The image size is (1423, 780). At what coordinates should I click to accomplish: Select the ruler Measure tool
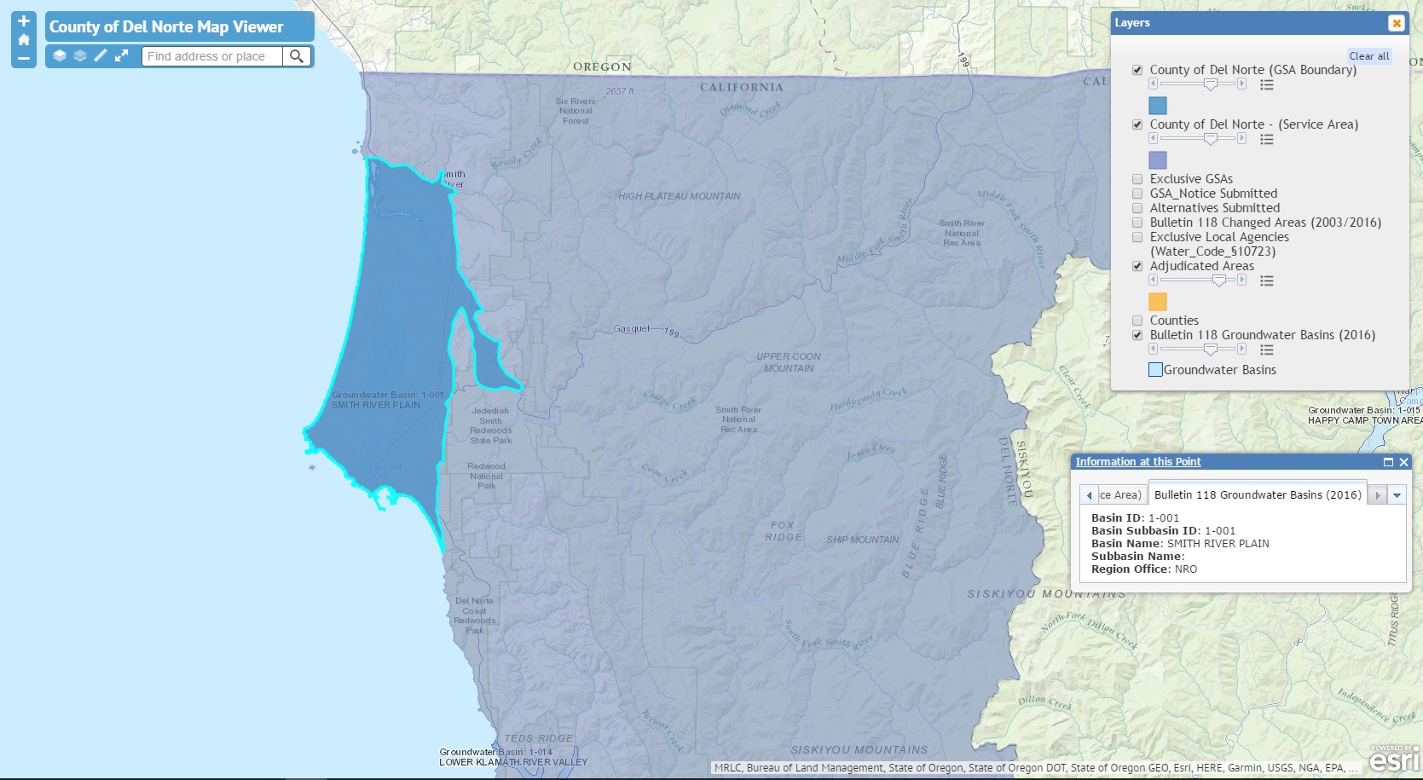[x=101, y=56]
